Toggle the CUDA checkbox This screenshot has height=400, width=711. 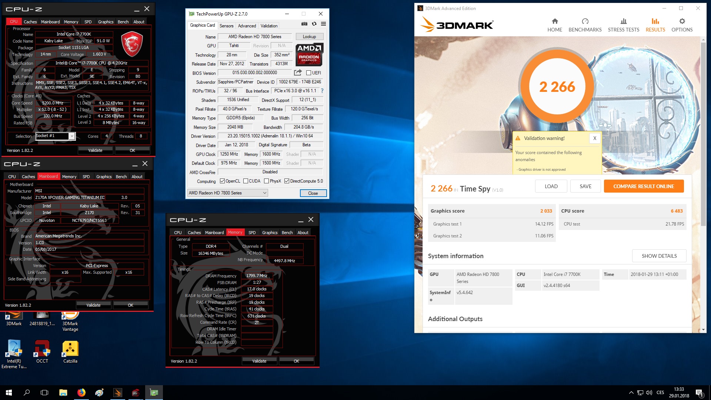[246, 181]
